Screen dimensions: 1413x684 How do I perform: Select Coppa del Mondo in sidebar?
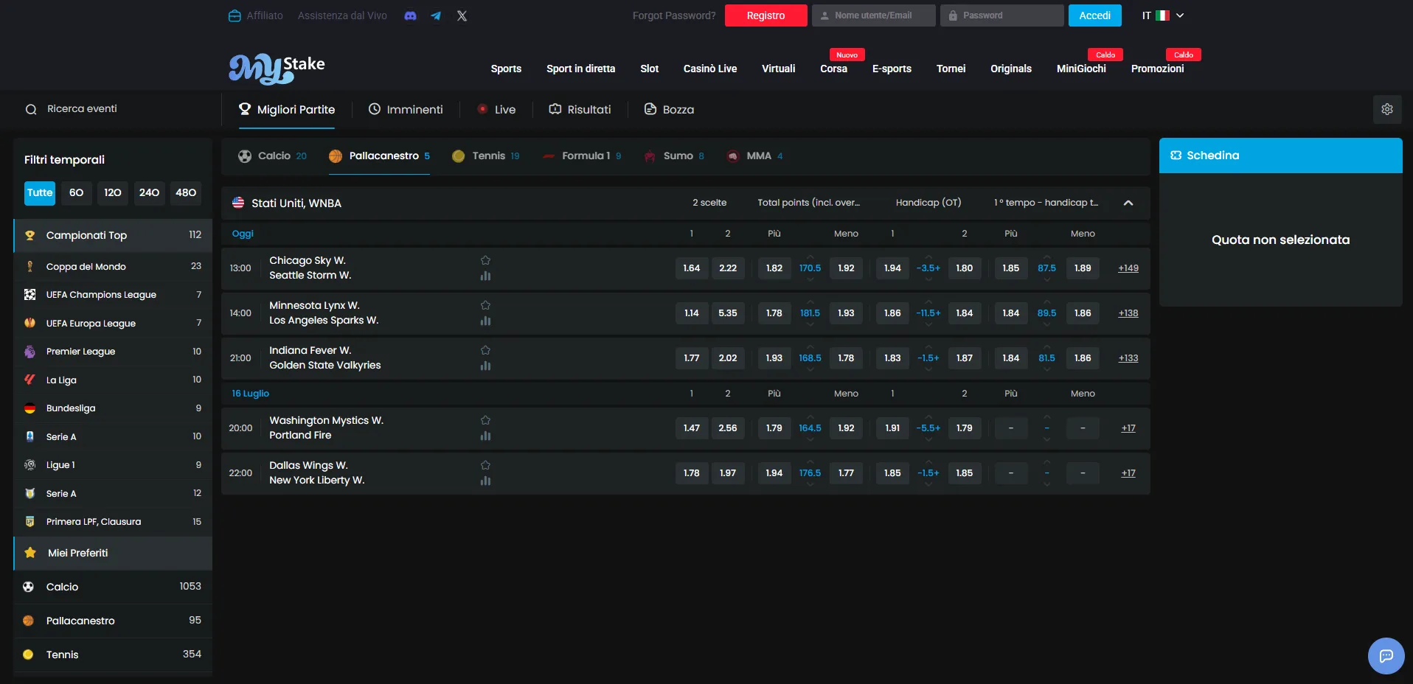click(x=113, y=266)
